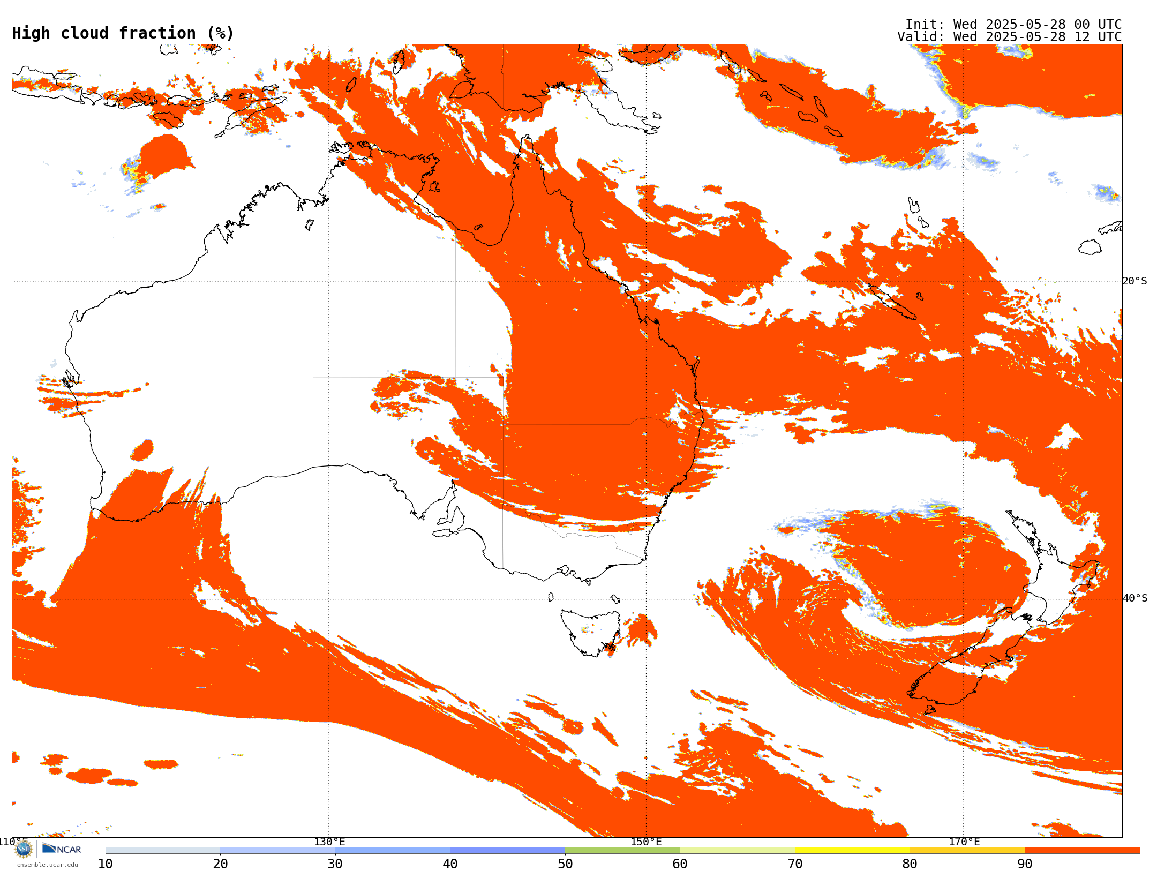Viewport: 1157px width, 871px height.
Task: Click the colorbar label '20'
Action: pos(220,864)
